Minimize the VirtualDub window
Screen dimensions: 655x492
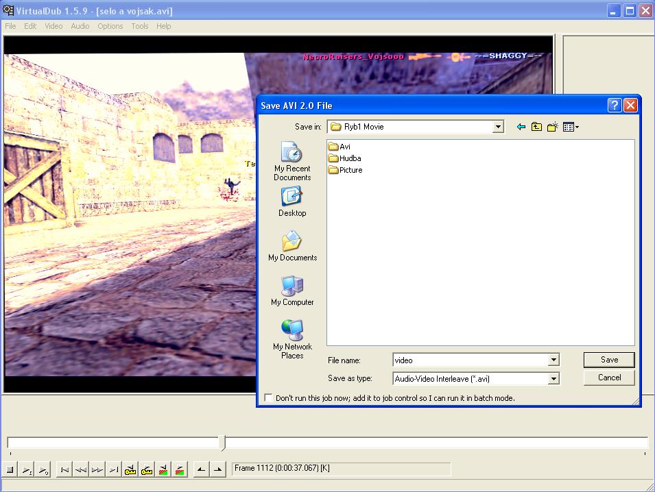[x=613, y=10]
